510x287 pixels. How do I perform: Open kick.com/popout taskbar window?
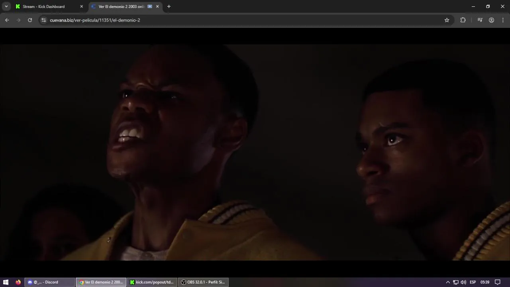coord(152,282)
